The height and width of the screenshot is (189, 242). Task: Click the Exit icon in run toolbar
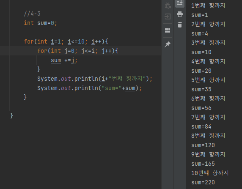click(168, 16)
